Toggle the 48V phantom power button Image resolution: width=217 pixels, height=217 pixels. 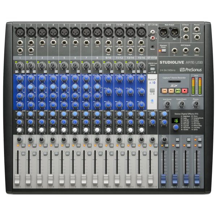(164, 50)
